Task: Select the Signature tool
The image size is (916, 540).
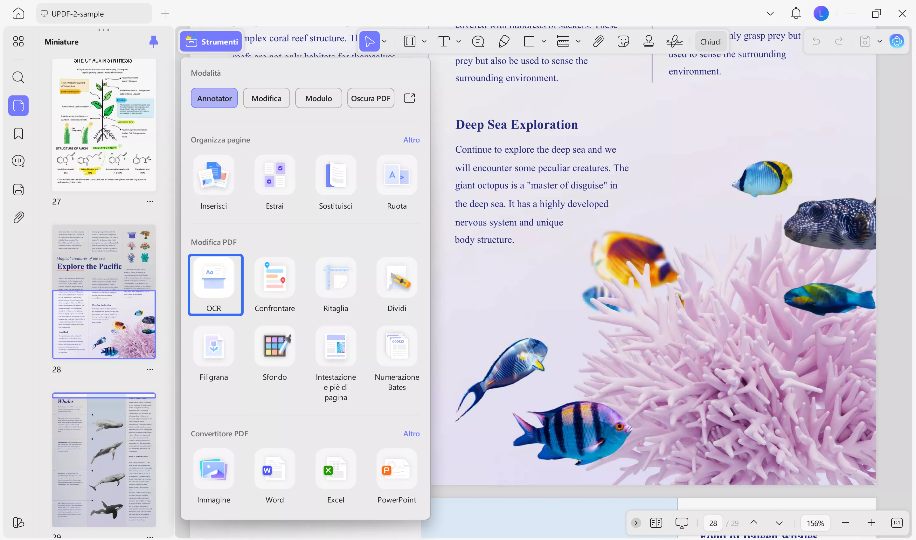Action: (x=674, y=41)
